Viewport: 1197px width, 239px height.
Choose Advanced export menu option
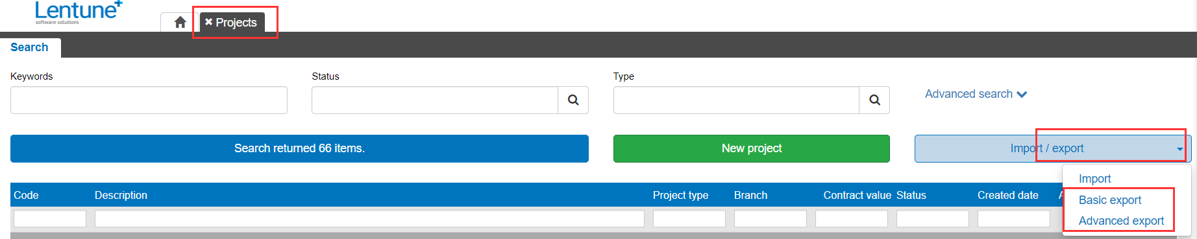pyautogui.click(x=1121, y=221)
